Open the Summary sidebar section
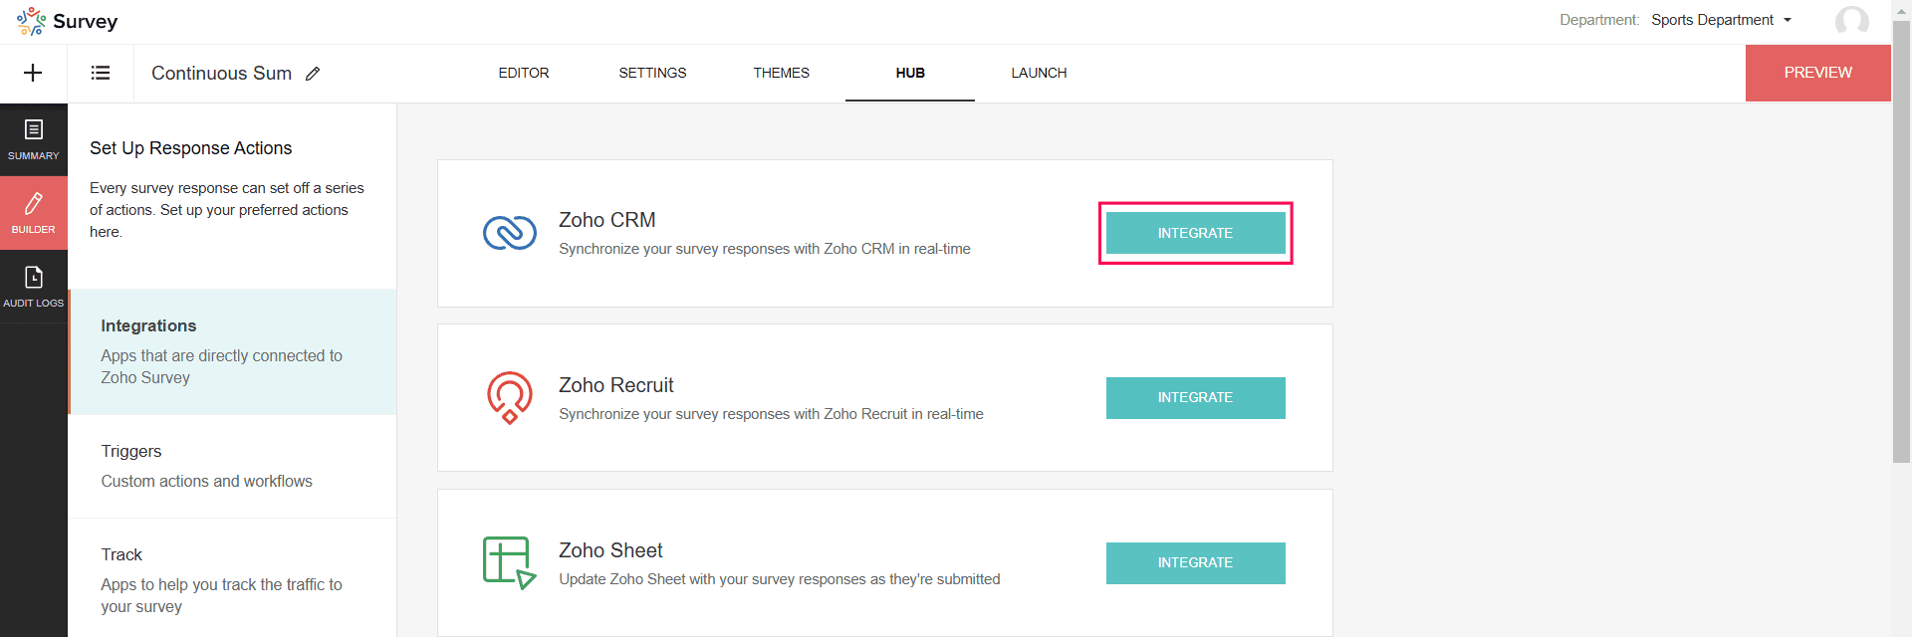1912x637 pixels. tap(34, 140)
